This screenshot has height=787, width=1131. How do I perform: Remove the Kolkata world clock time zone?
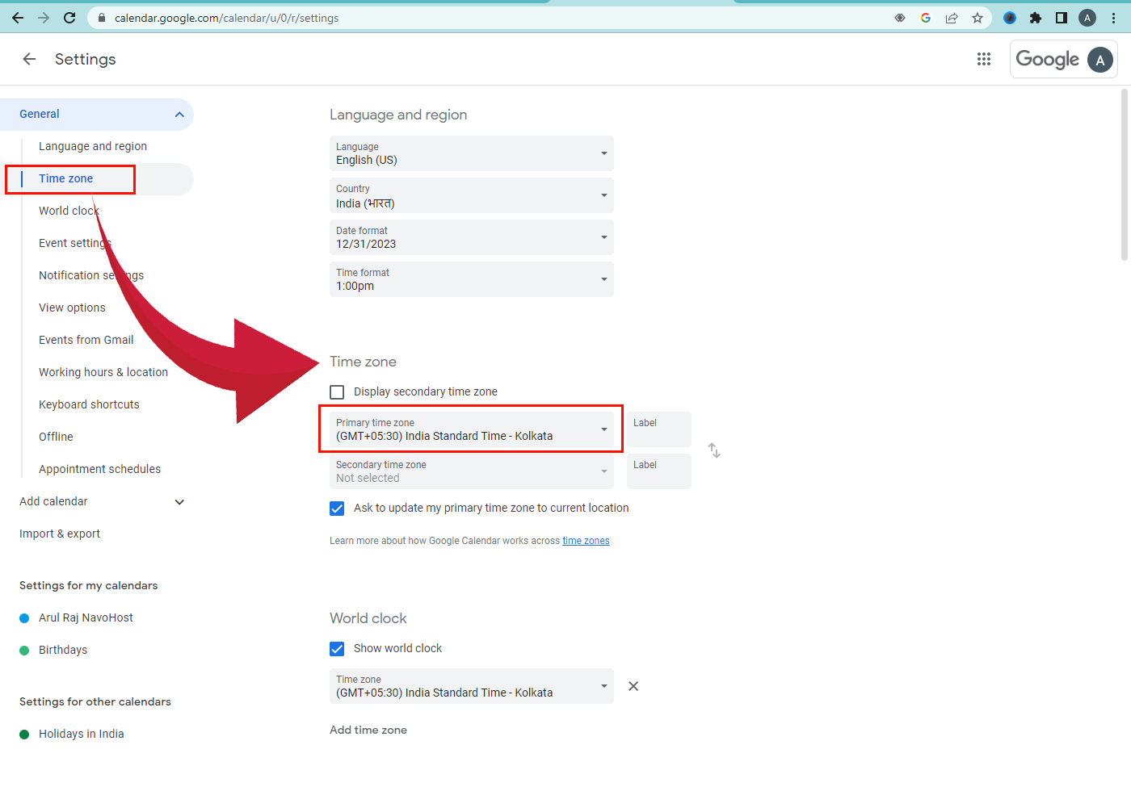[633, 685]
